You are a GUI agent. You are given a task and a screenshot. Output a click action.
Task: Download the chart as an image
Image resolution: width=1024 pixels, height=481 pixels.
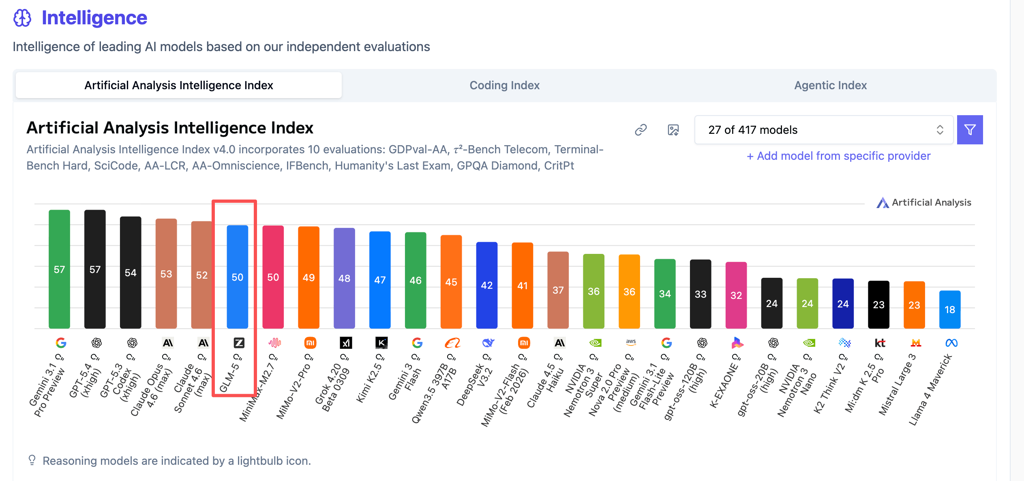673,130
